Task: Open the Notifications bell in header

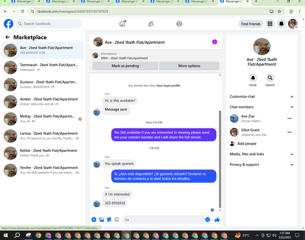Action: 281,24
